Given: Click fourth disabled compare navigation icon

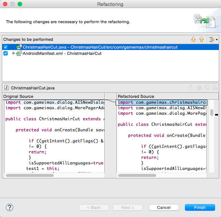Looking at the screenshot, I should [215, 88].
